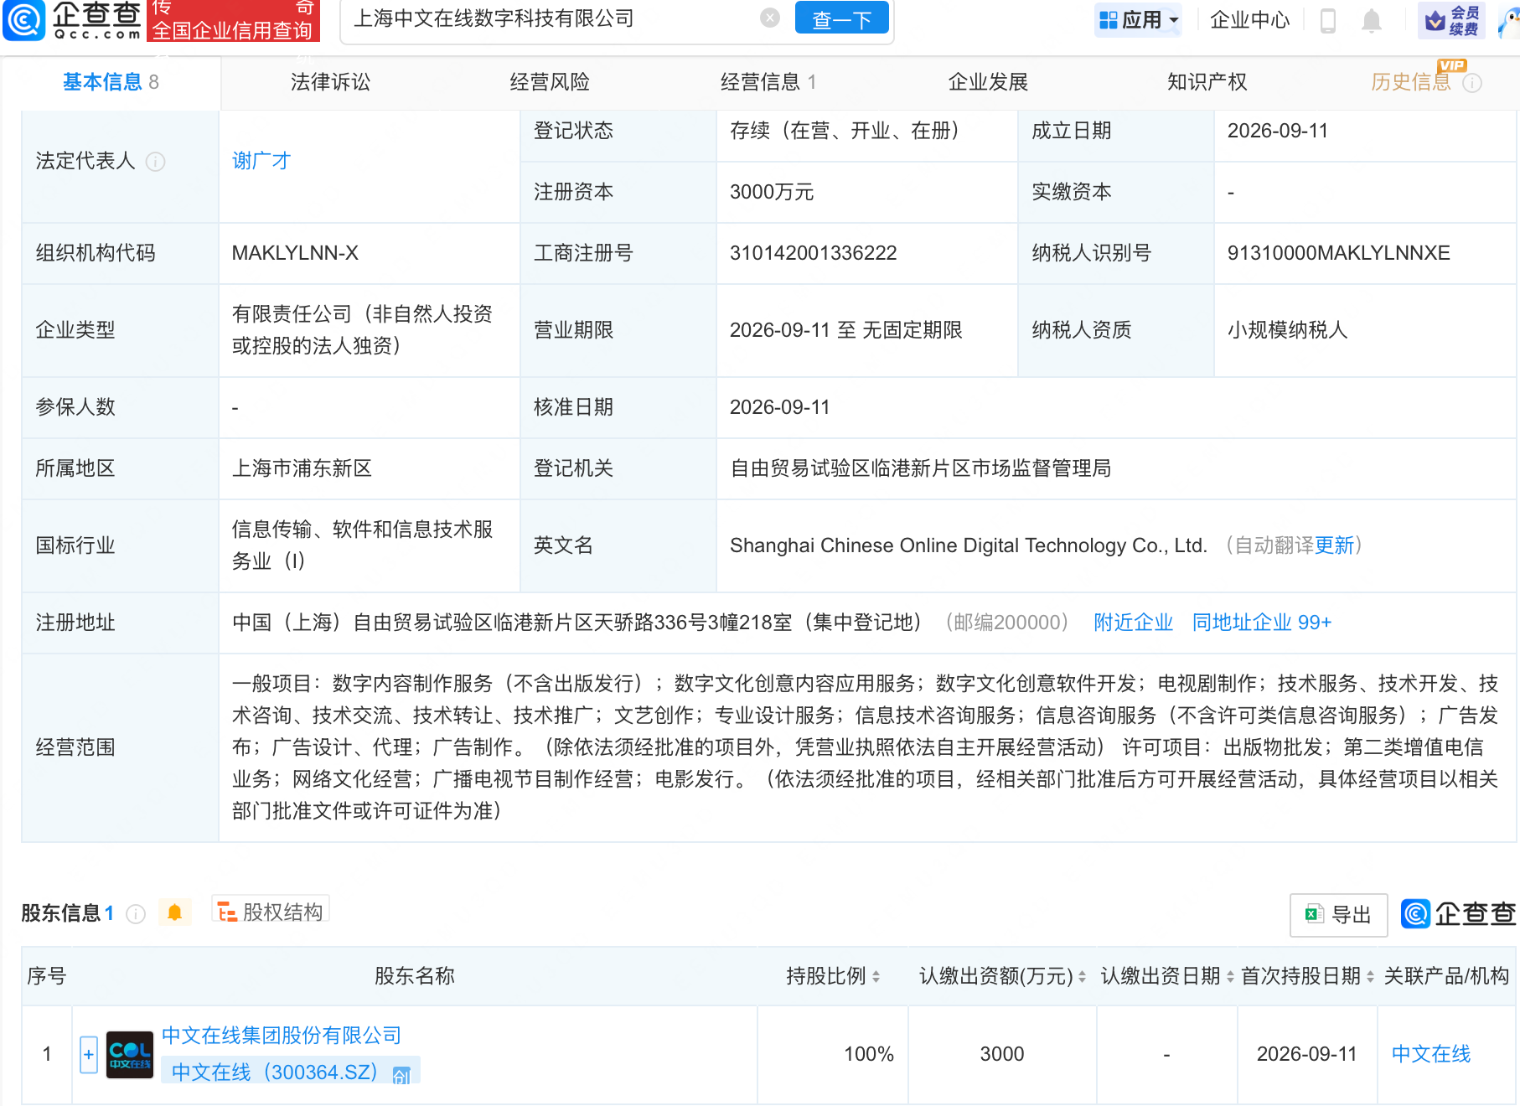Clear the search box text
This screenshot has width=1520, height=1106.
[769, 18]
